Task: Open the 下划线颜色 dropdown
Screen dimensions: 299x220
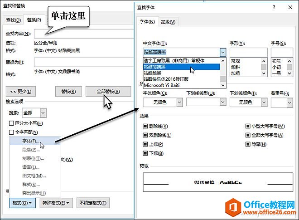Action: click(264, 103)
